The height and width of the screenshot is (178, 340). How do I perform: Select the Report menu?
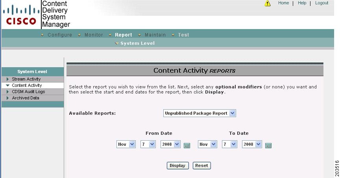(x=124, y=35)
